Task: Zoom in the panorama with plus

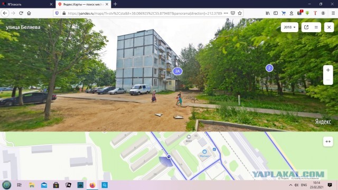Action: 328,70
